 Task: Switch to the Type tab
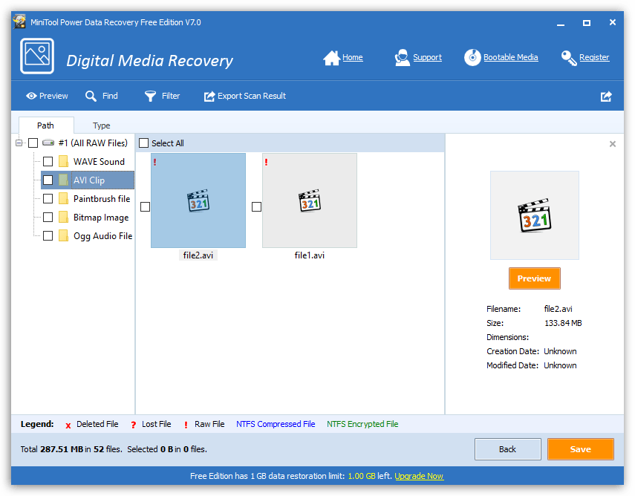(102, 125)
